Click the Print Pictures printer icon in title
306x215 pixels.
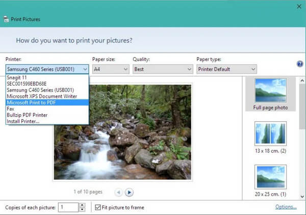6,19
